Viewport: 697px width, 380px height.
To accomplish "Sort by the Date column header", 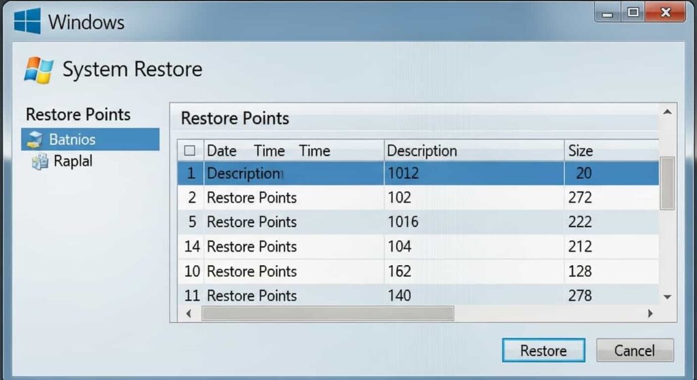I will point(221,151).
